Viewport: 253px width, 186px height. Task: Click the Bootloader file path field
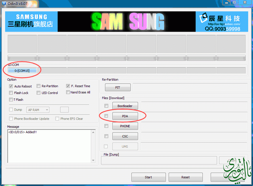tap(194, 106)
